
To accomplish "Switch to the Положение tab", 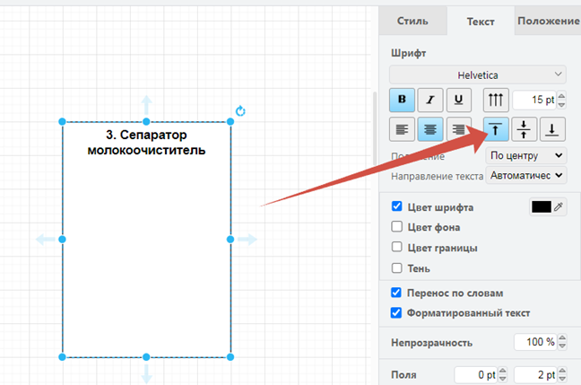I will [548, 21].
